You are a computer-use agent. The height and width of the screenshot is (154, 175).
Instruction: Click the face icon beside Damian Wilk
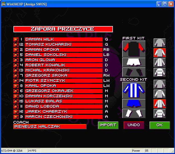[x=15, y=39]
